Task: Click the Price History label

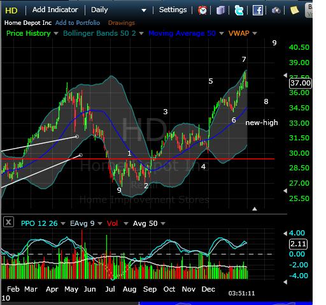Action: [x=29, y=33]
